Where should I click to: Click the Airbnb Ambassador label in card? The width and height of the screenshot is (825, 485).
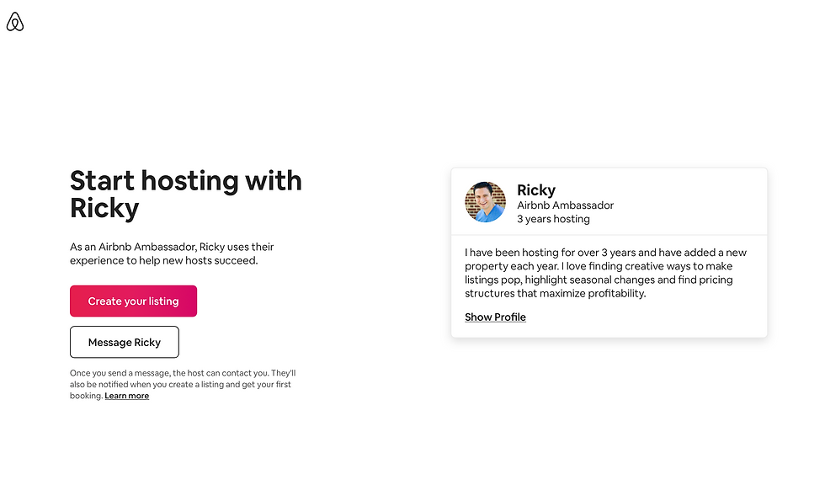[x=565, y=205]
